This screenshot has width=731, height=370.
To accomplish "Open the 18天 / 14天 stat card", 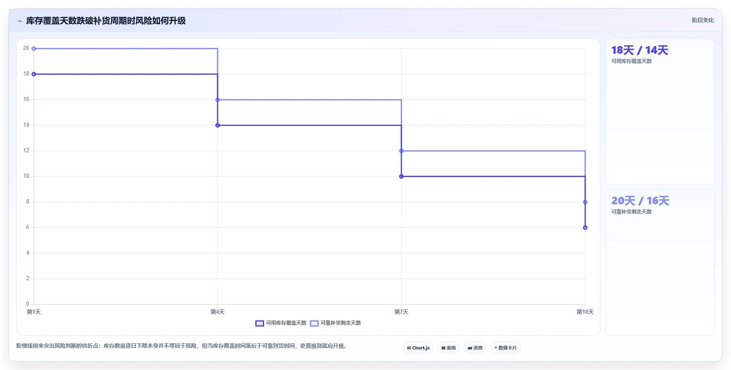I will tap(660, 112).
